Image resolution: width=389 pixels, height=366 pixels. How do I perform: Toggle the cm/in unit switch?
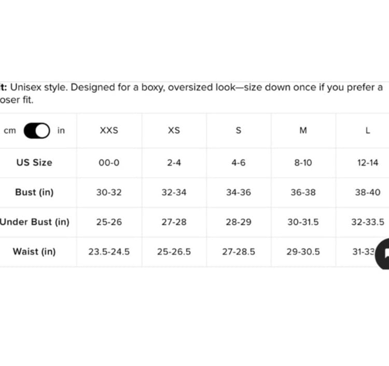[x=37, y=131]
